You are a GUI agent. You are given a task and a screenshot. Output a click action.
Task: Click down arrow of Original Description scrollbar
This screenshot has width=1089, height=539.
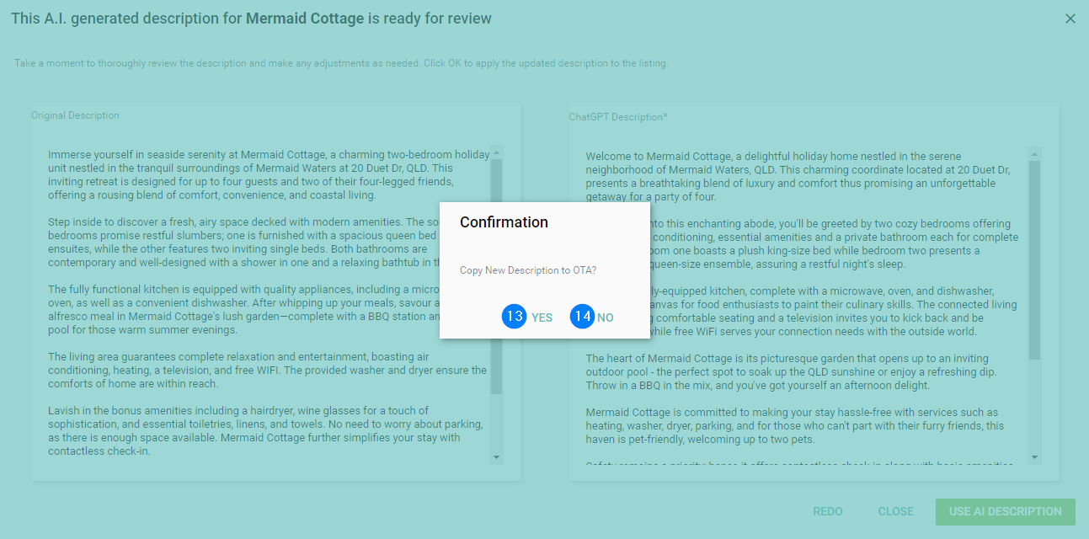pyautogui.click(x=496, y=457)
